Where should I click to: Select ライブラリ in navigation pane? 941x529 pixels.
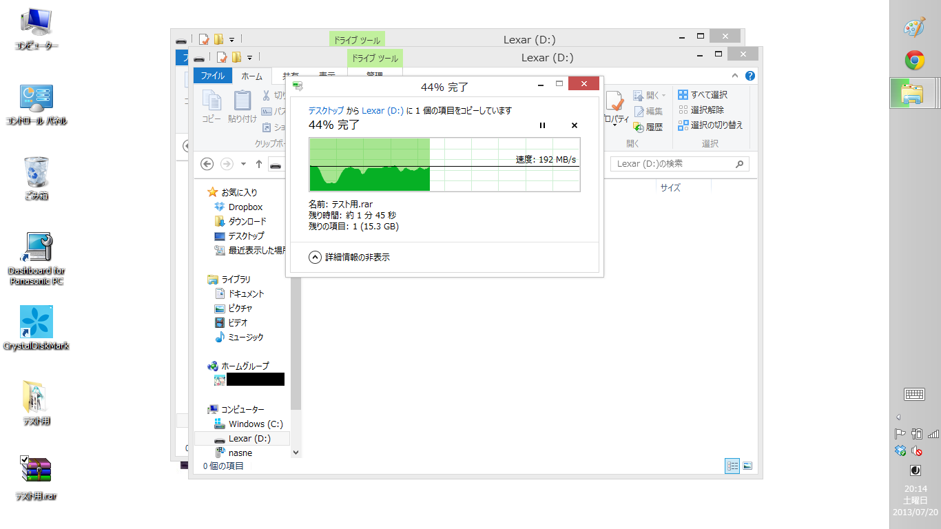point(229,279)
